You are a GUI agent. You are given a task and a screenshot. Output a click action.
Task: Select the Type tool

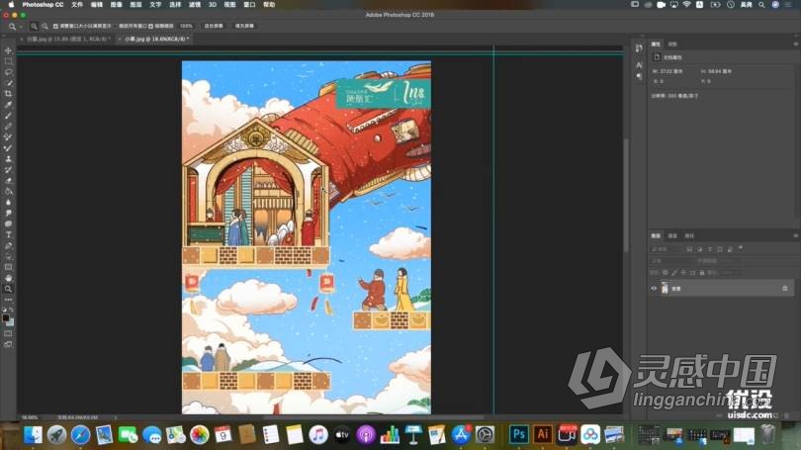8,235
